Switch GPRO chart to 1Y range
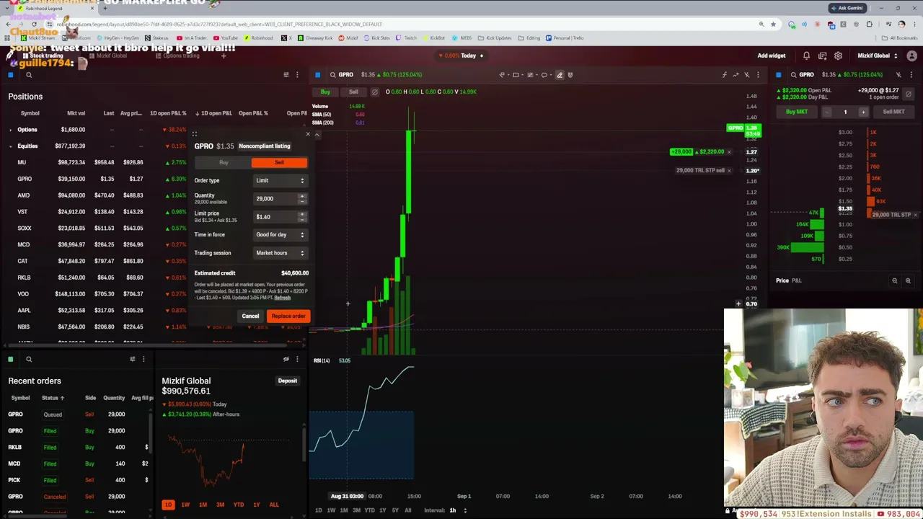 click(x=382, y=510)
